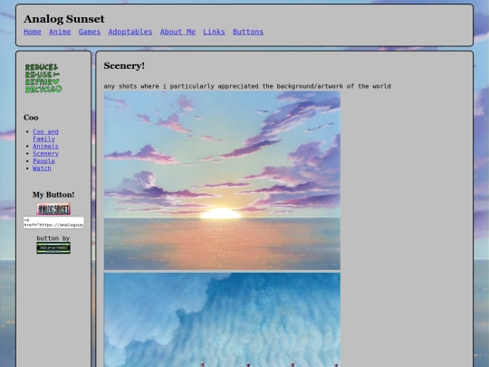Open the Home navigation link

[33, 32]
